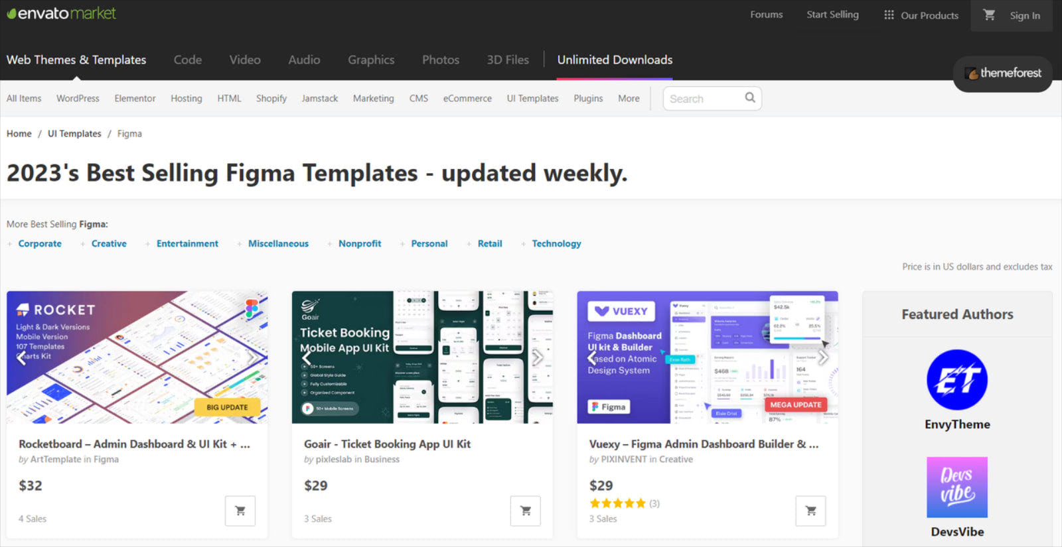The image size is (1062, 547).
Task: Open the Marketing category menu
Action: pos(374,98)
